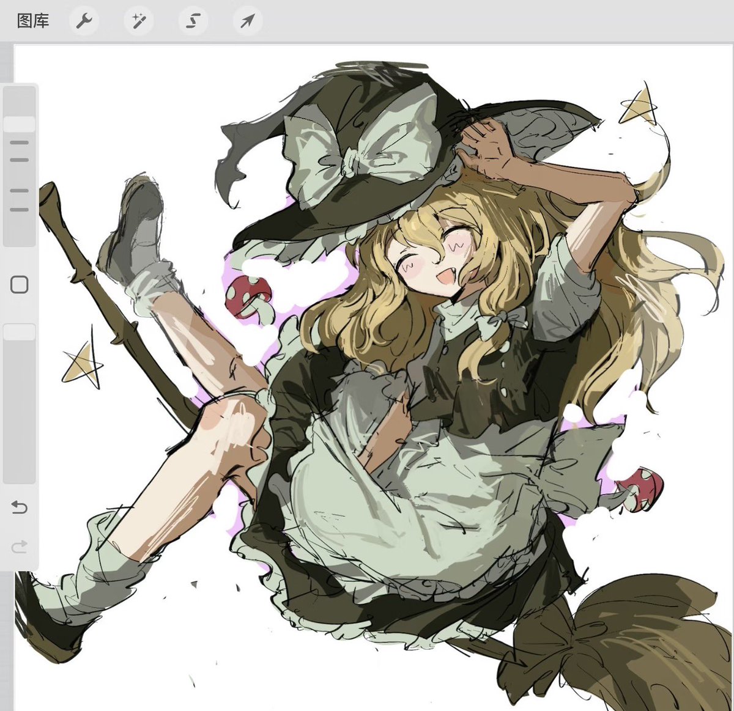734x711 pixels.
Task: Click the brush opacity slider handle
Action: pos(20,332)
